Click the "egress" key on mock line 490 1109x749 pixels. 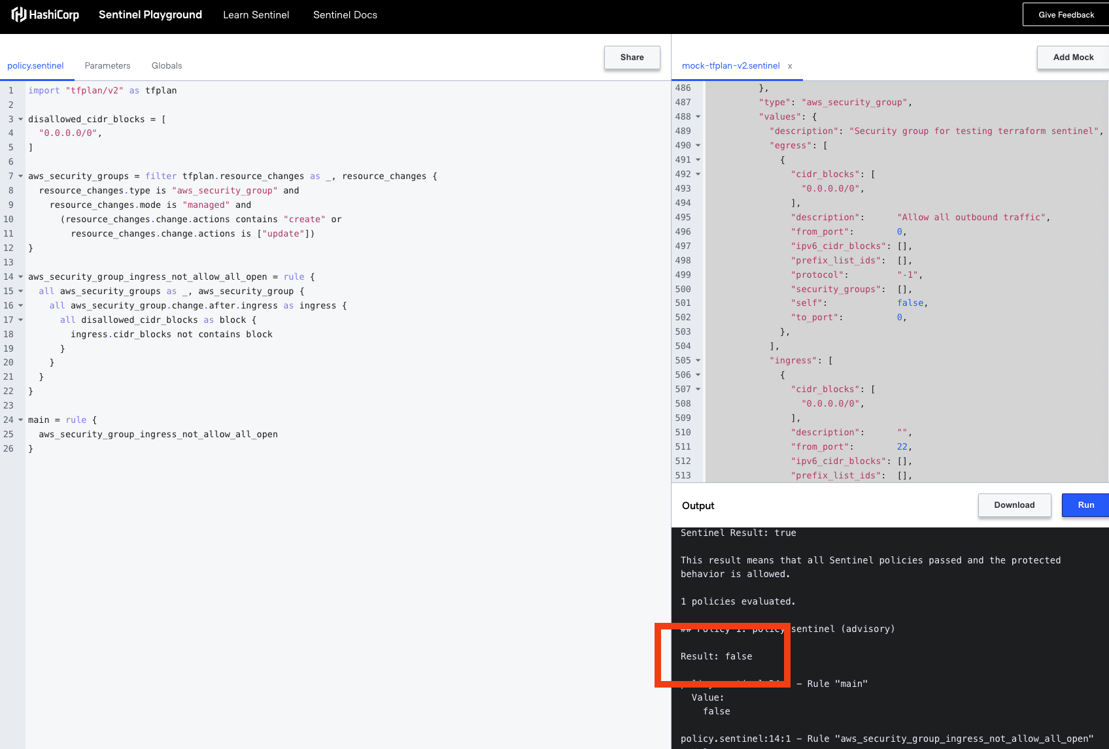(791, 145)
